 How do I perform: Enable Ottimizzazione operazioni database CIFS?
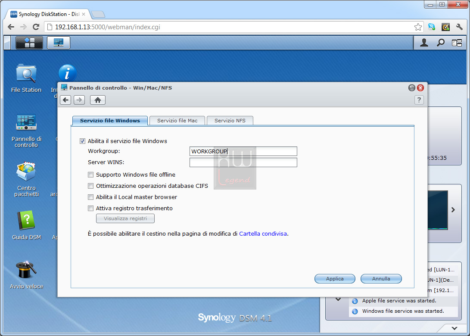(x=90, y=186)
